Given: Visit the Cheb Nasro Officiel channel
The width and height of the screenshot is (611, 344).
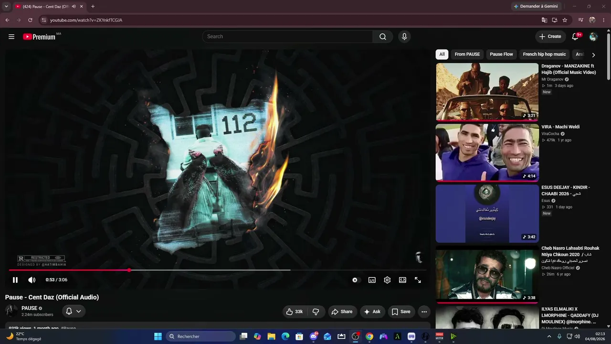Looking at the screenshot, I should click(x=558, y=268).
